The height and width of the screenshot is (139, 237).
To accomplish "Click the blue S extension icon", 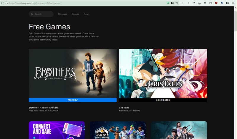I will [x=222, y=3].
